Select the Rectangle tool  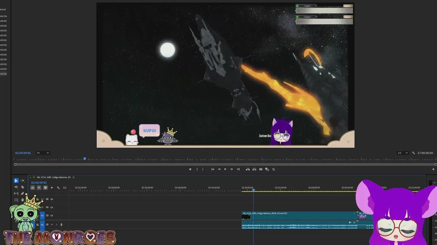pos(16,200)
